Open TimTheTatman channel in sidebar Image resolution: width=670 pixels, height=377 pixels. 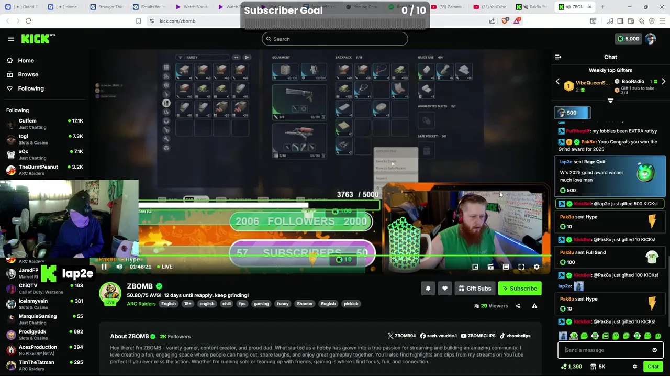tap(44, 365)
